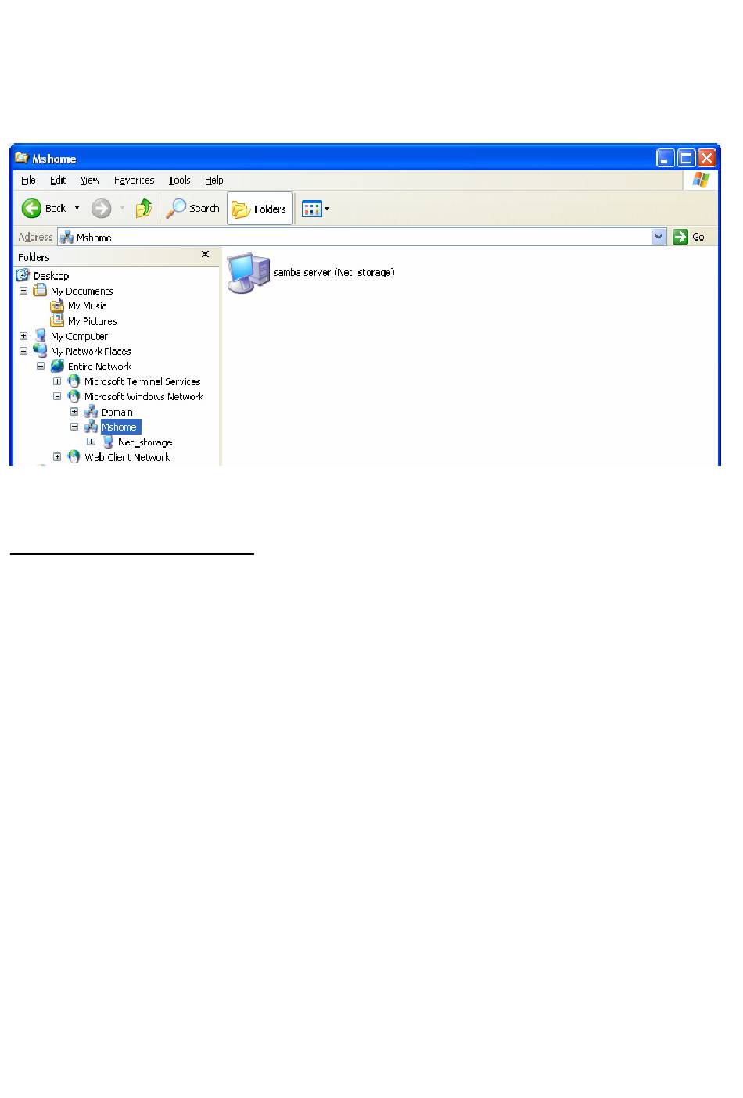Image resolution: width=743 pixels, height=1098 pixels.
Task: Minimize the Mshome window
Action: [x=665, y=158]
